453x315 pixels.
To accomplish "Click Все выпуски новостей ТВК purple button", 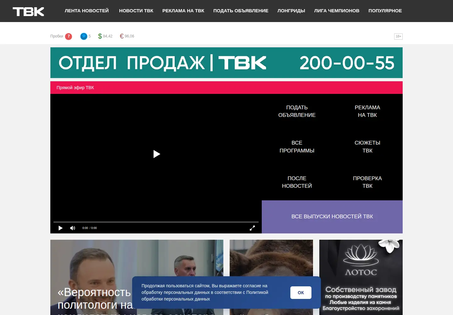I will tap(332, 217).
